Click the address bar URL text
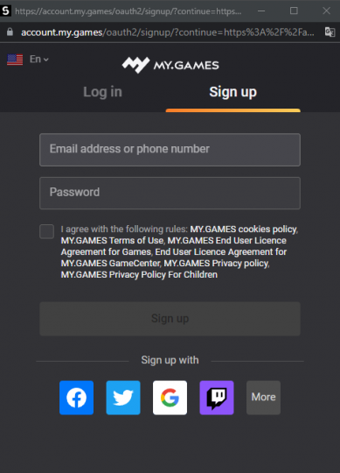 pos(168,32)
